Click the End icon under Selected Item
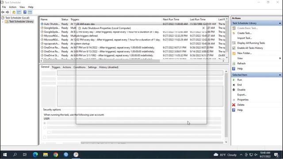The image size is (283, 159). 234,85
